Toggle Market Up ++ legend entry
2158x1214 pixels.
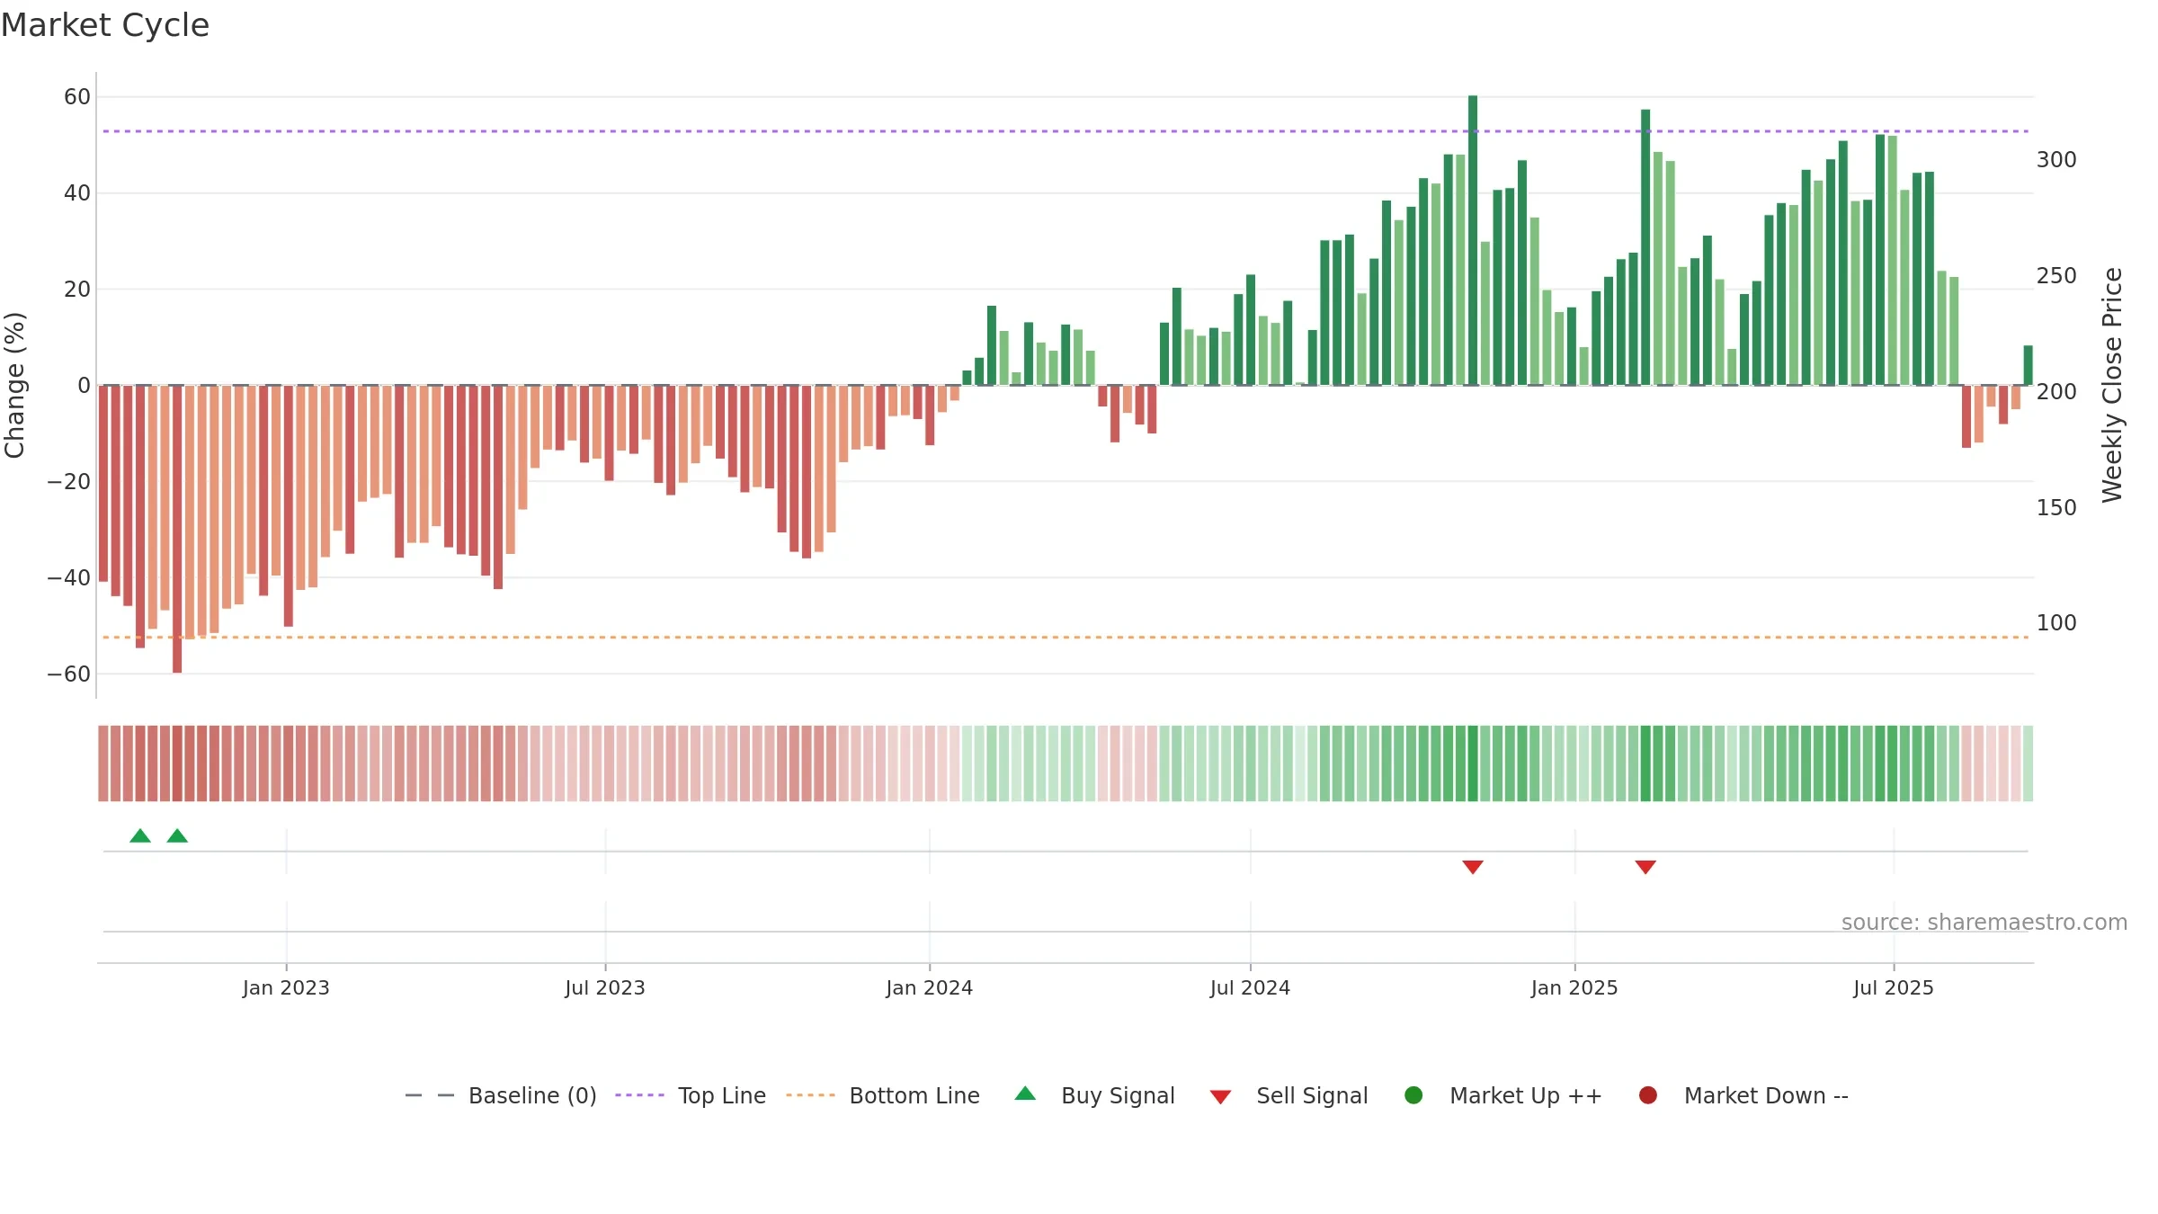[x=1503, y=1095]
